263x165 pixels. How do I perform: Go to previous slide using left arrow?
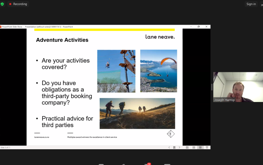169,148
